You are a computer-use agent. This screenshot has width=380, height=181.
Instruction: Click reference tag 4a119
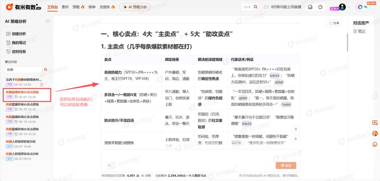click(x=236, y=143)
